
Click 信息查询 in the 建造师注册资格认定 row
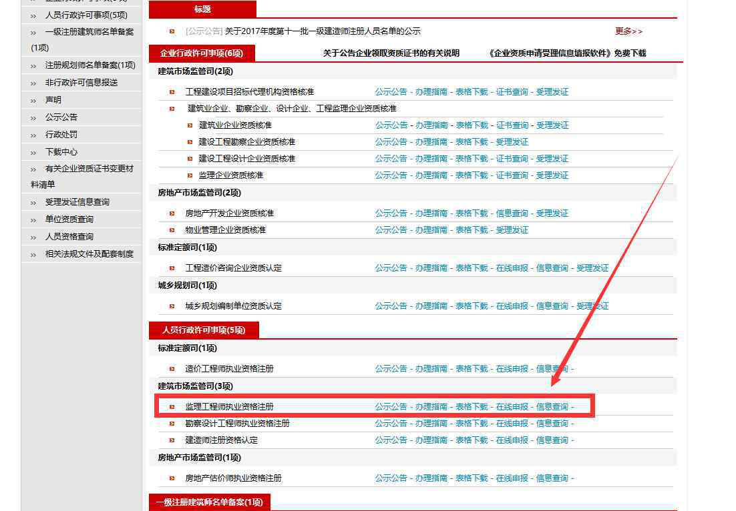(x=552, y=440)
